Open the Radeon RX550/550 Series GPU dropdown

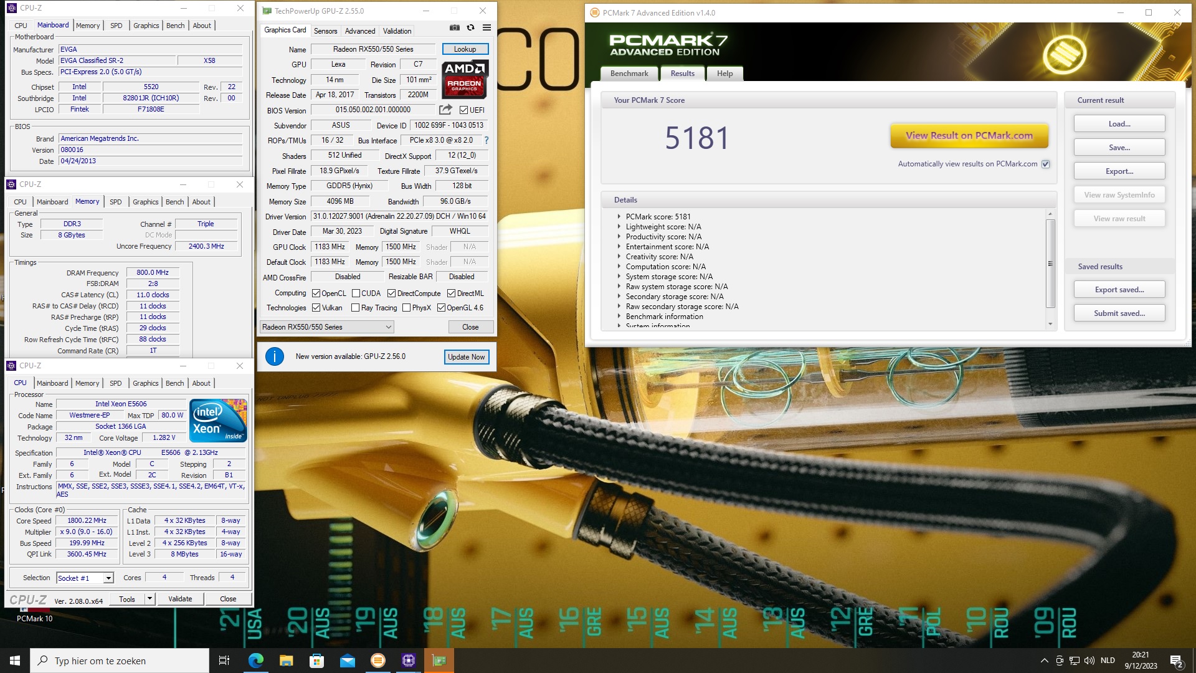(327, 327)
